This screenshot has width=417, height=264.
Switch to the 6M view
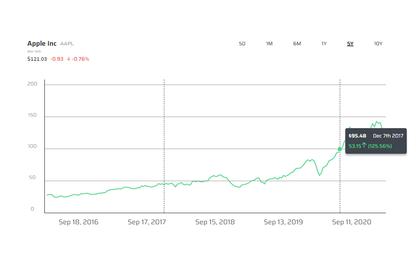click(297, 44)
